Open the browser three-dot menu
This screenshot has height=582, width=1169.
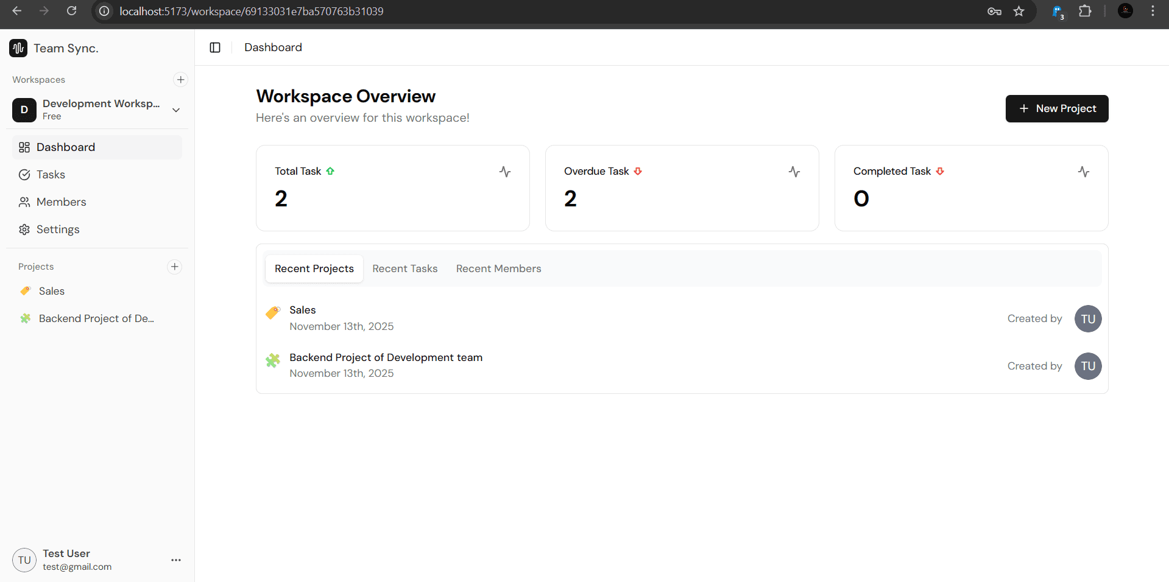click(x=1153, y=11)
